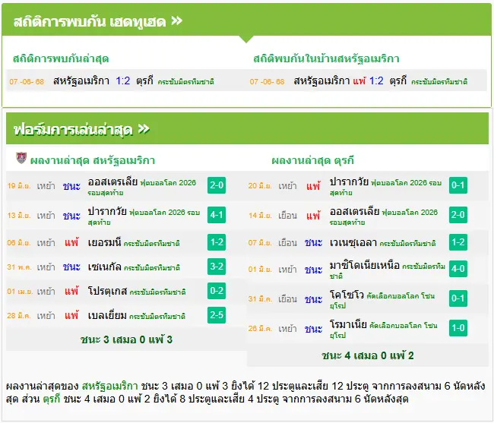Select the สถิติการพบกันล่าสุด heading

[61, 58]
